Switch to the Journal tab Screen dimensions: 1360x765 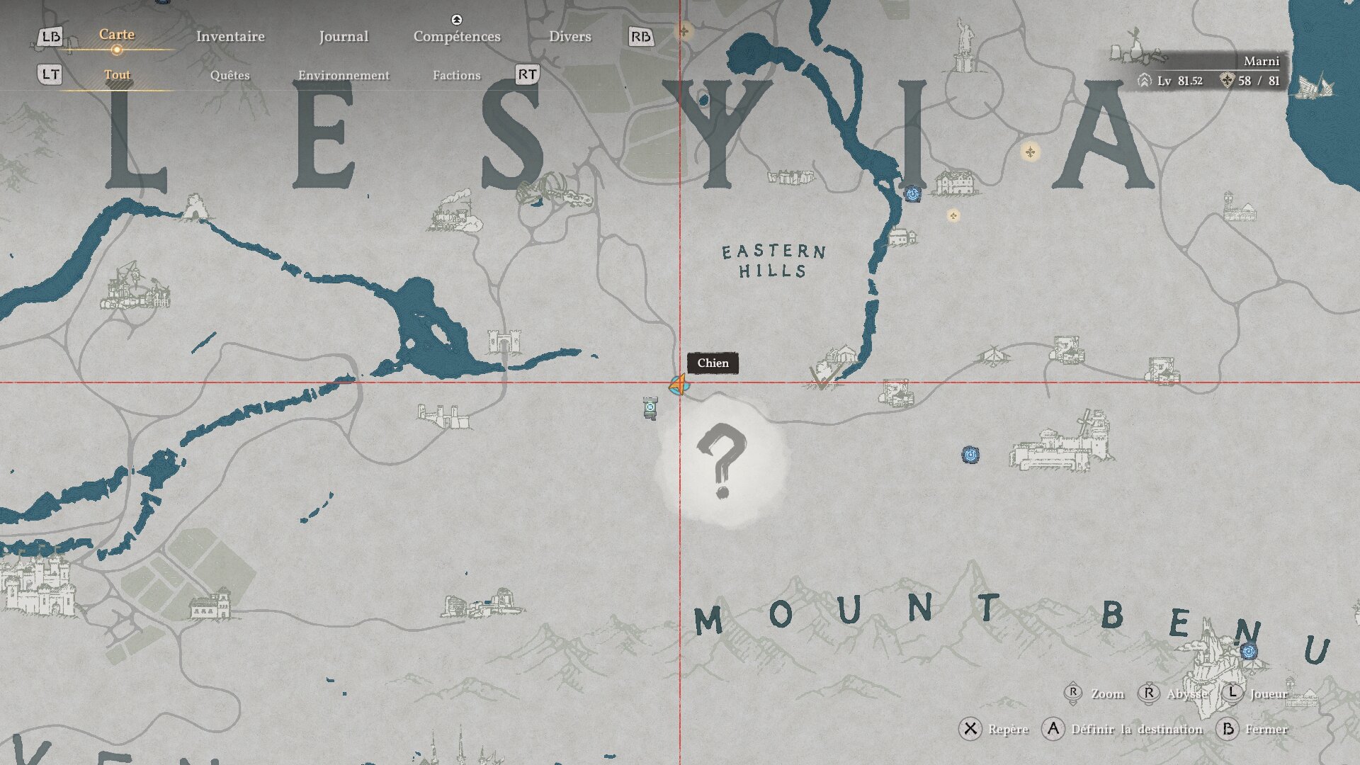tap(344, 36)
